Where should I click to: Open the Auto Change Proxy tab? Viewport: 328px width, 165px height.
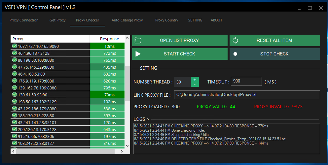coord(127,20)
